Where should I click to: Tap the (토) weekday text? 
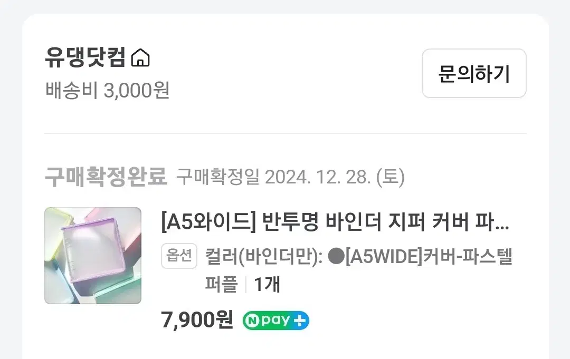pyautogui.click(x=391, y=177)
